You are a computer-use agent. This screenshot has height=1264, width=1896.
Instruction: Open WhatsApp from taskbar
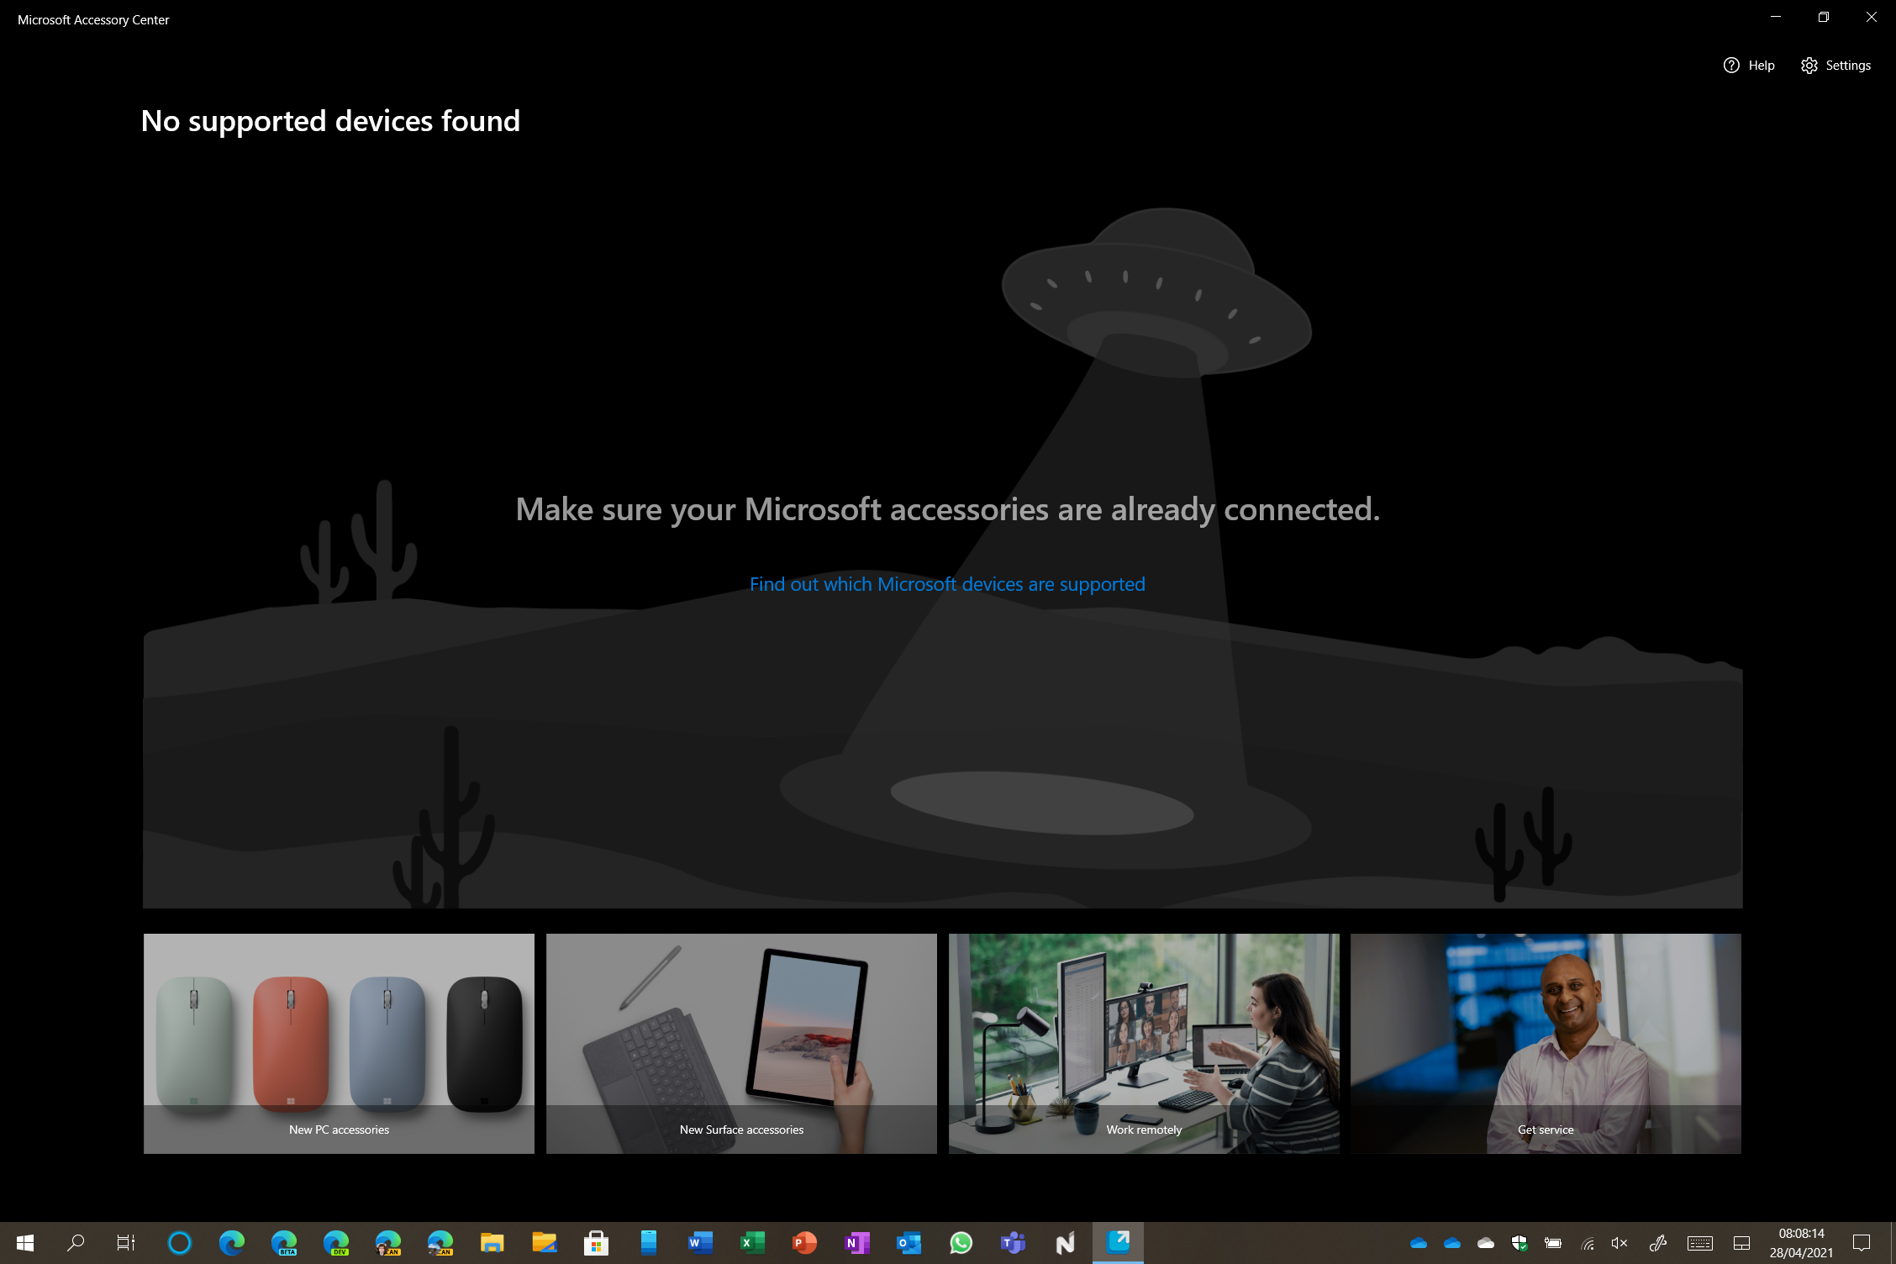961,1242
